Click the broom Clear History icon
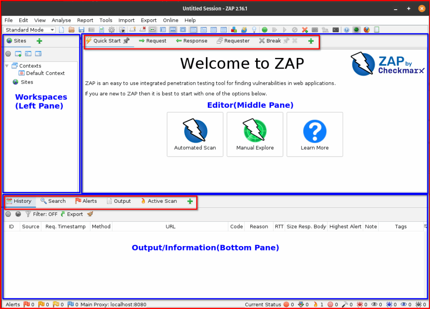Screen dimensions: 430x309 pyautogui.click(x=90, y=214)
